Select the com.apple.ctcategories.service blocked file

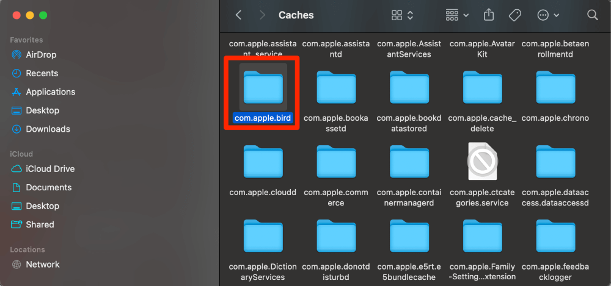pyautogui.click(x=483, y=161)
